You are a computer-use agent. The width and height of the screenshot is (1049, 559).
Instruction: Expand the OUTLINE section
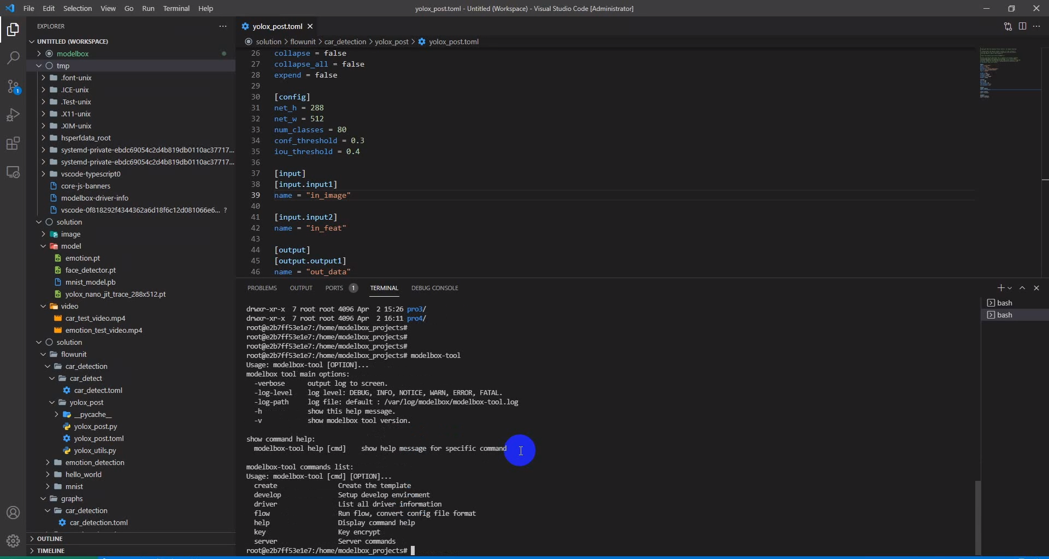[x=50, y=539]
